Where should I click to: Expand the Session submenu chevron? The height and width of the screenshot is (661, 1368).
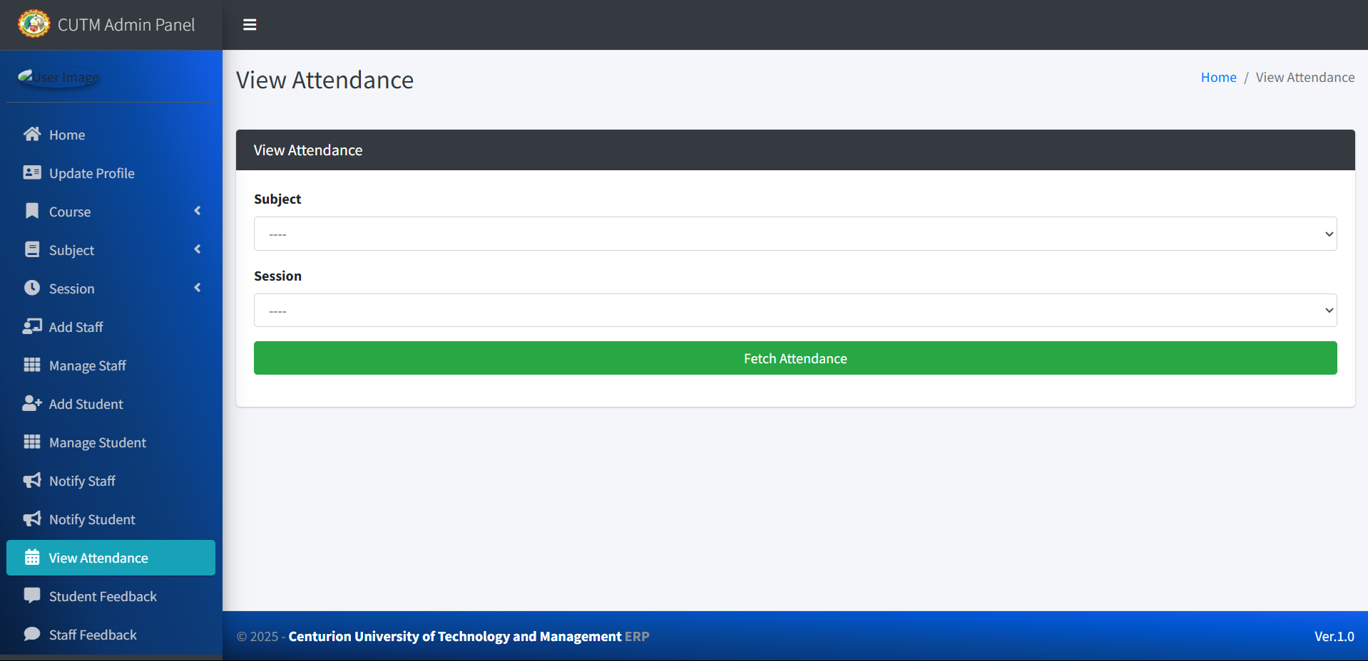point(198,288)
